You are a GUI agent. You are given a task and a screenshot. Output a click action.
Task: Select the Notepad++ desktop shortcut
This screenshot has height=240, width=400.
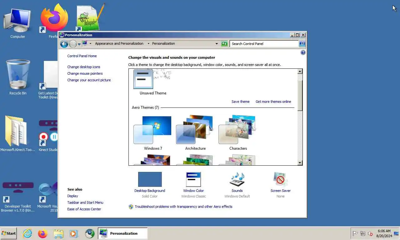[x=90, y=17]
